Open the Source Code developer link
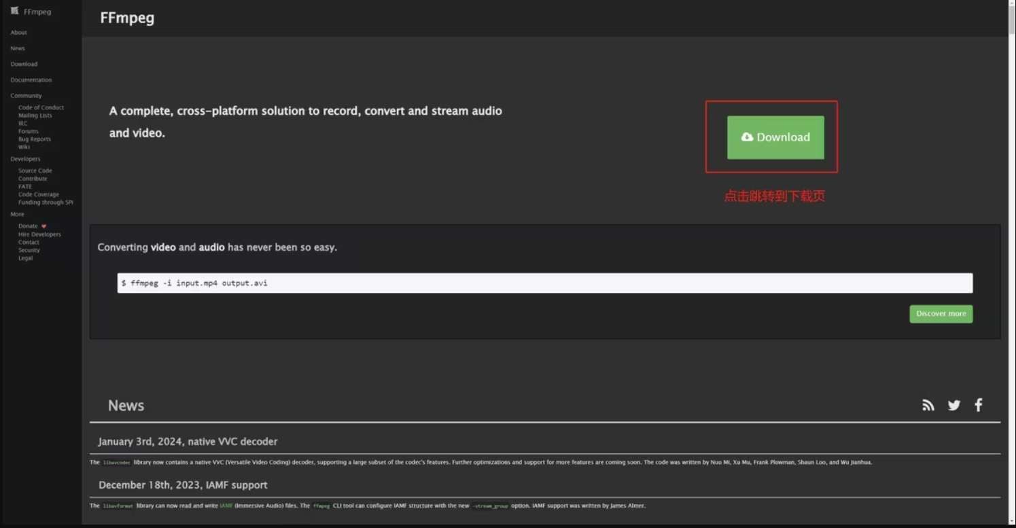Viewport: 1016px width, 528px height. (x=35, y=171)
